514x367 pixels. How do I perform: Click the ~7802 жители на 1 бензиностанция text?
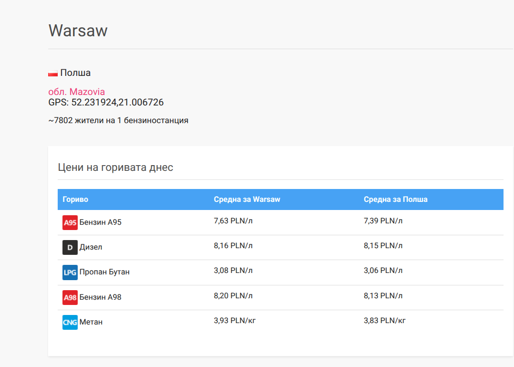coord(118,120)
